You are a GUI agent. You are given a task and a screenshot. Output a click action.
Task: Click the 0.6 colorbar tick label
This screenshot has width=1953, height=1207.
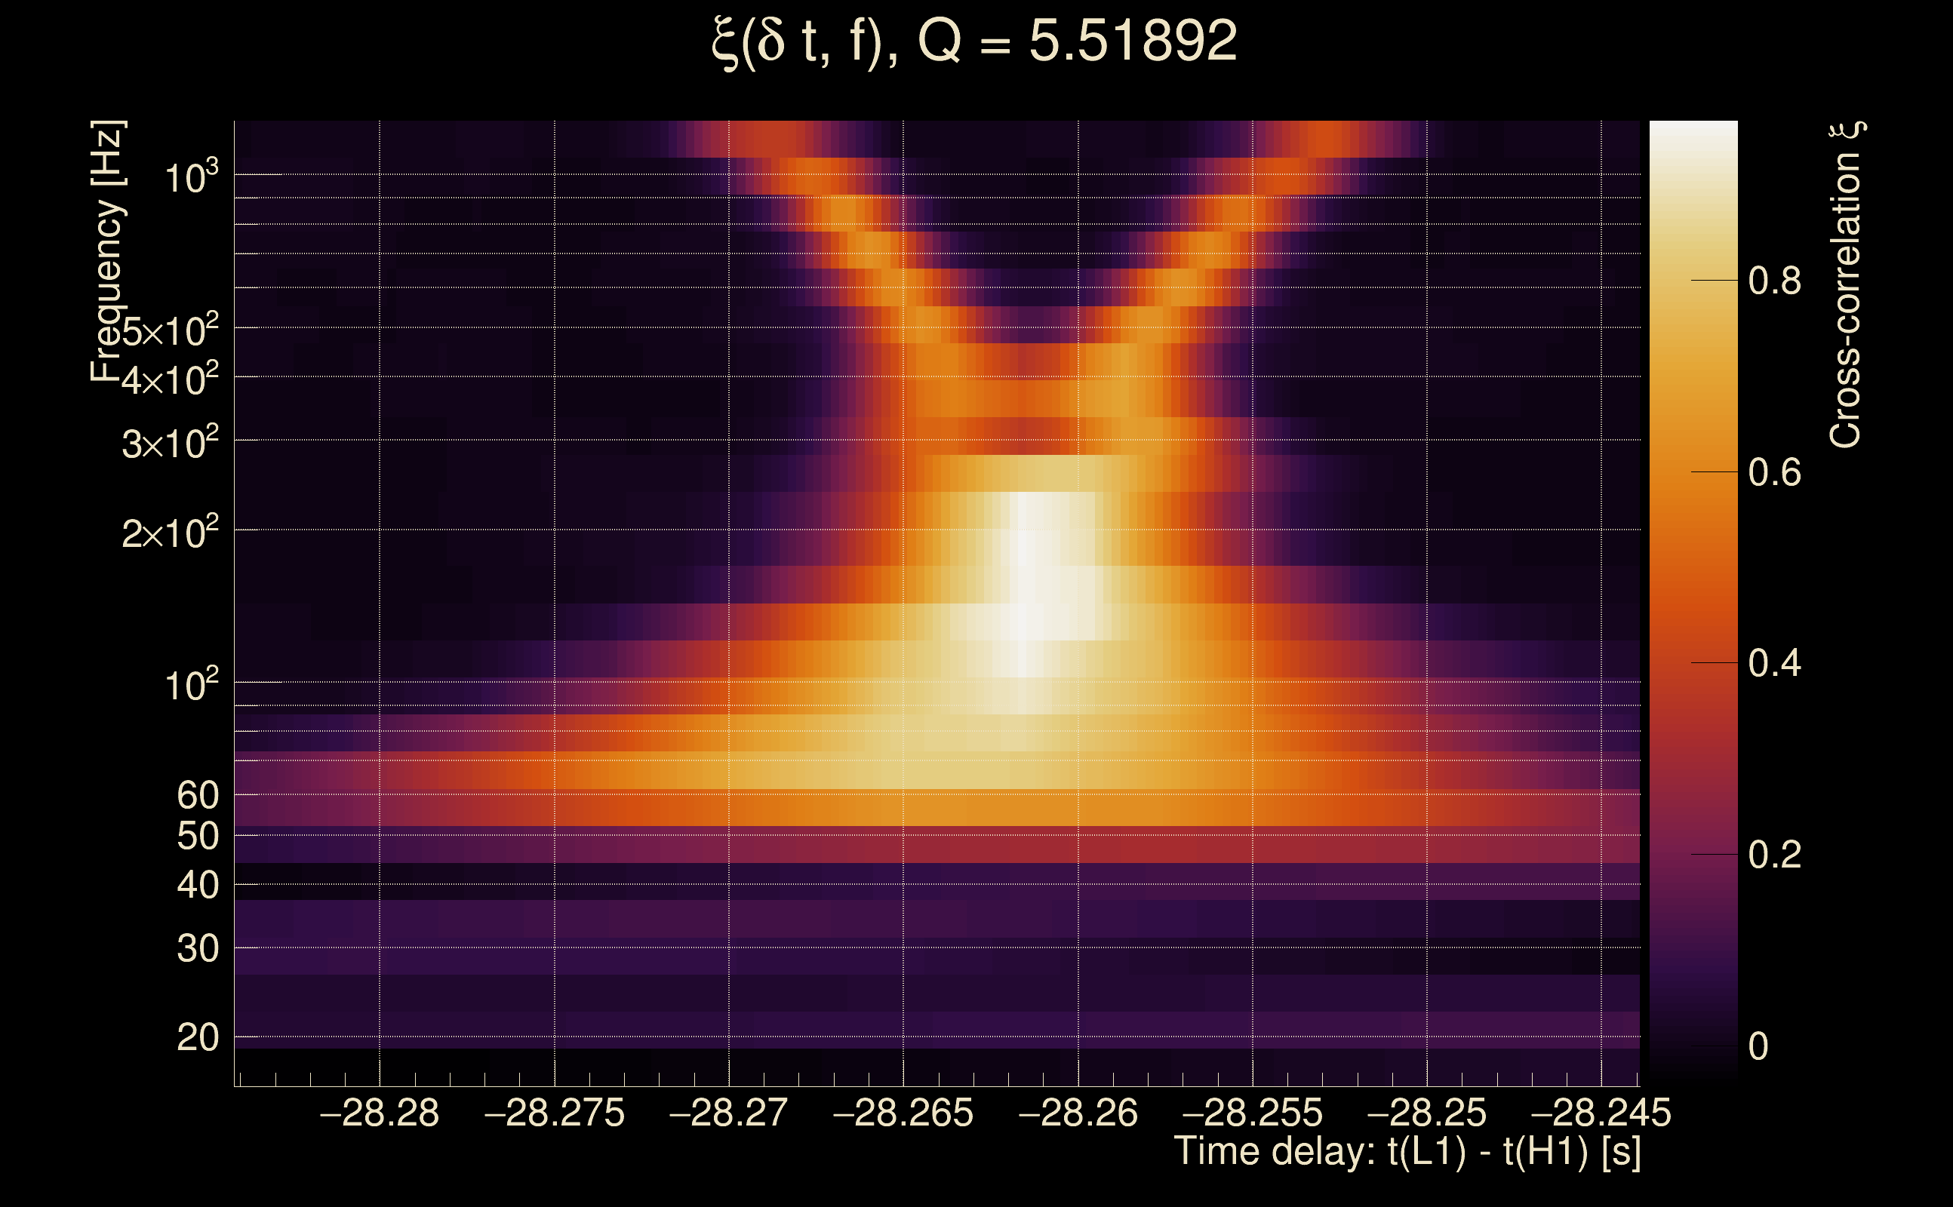coord(1774,472)
